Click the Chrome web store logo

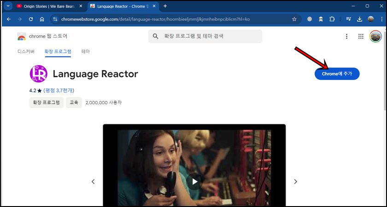pyautogui.click(x=22, y=36)
